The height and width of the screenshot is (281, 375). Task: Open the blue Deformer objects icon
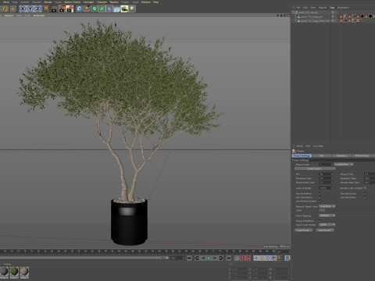(109, 9)
